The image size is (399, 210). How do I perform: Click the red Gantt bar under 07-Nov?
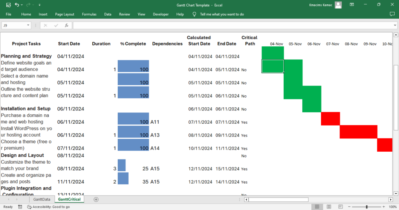330,119
